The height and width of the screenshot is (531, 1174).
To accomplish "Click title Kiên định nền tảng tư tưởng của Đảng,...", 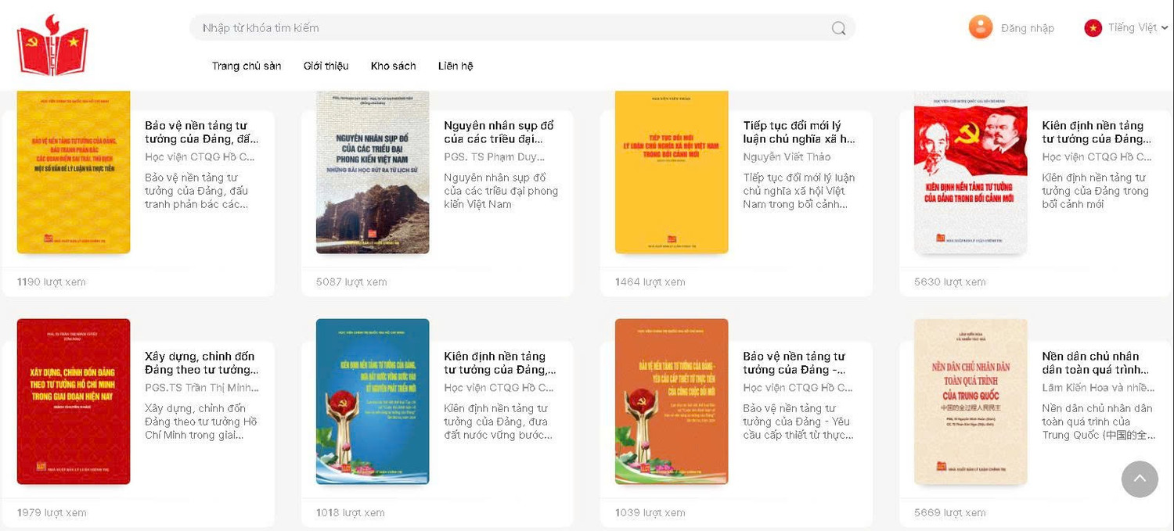I will tap(500, 363).
